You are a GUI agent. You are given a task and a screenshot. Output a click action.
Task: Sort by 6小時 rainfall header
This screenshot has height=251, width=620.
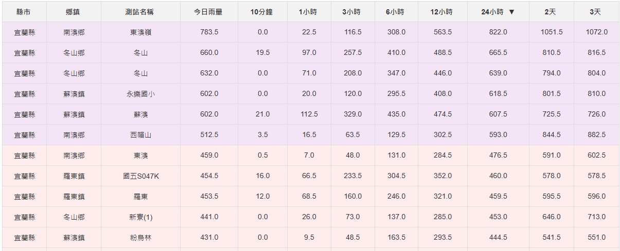[396, 12]
